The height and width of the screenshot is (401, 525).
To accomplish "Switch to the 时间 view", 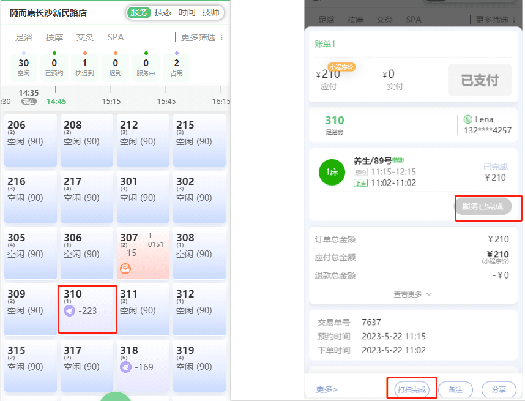I will click(187, 12).
